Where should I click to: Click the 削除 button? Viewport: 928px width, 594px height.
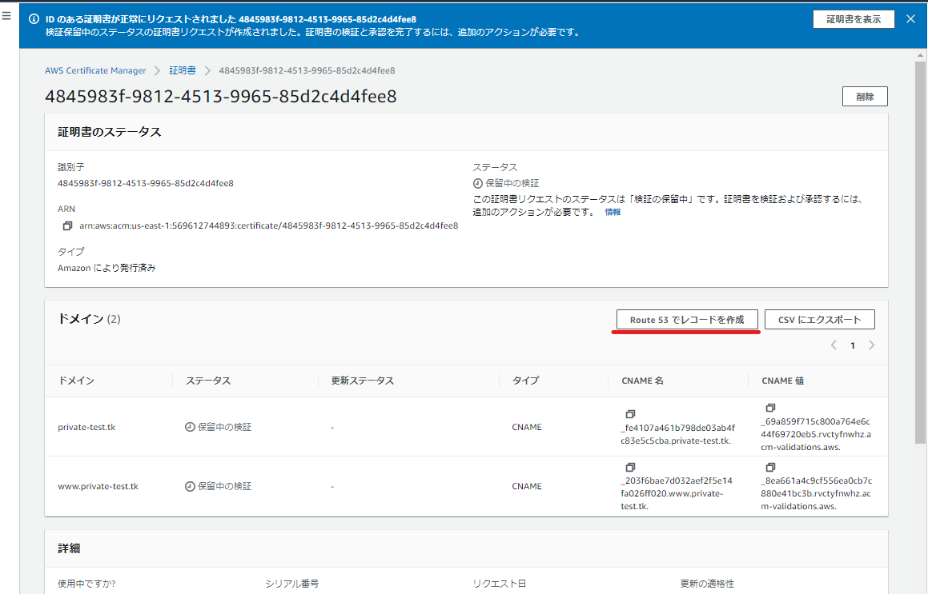(x=865, y=97)
